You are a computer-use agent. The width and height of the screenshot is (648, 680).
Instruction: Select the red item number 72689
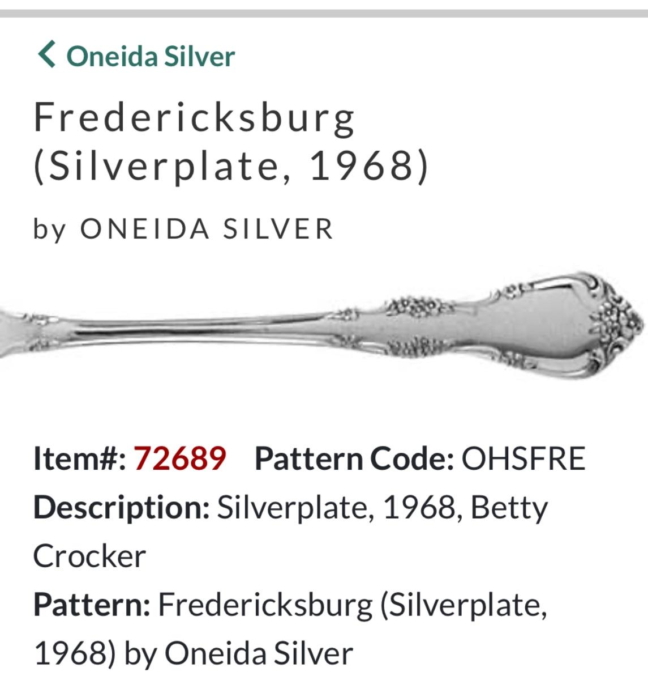pos(179,458)
